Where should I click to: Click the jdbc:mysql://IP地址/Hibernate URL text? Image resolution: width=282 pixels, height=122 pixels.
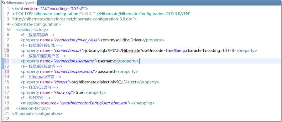point(112,50)
